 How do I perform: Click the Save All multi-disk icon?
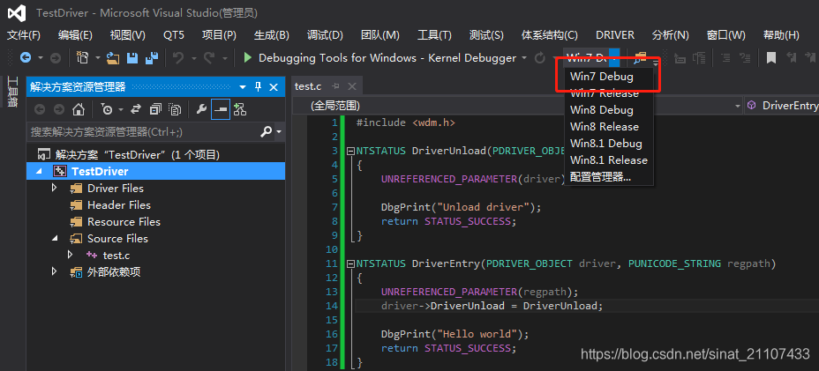152,58
